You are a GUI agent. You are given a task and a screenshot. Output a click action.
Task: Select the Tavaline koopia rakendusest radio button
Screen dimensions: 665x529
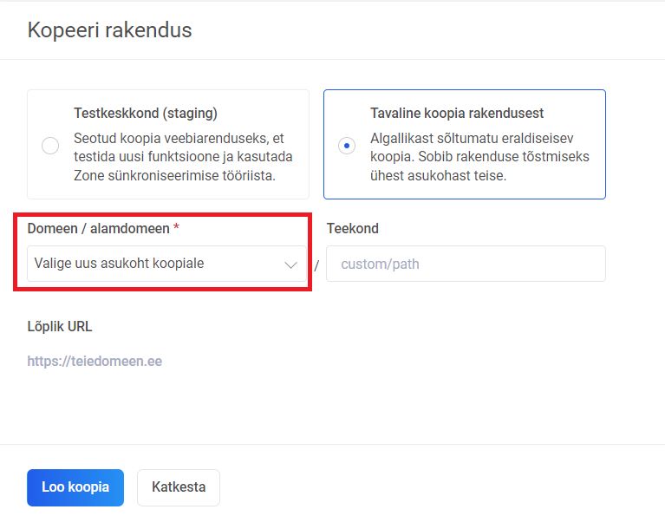point(347,146)
